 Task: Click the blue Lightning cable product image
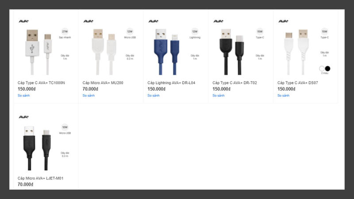tap(168, 52)
